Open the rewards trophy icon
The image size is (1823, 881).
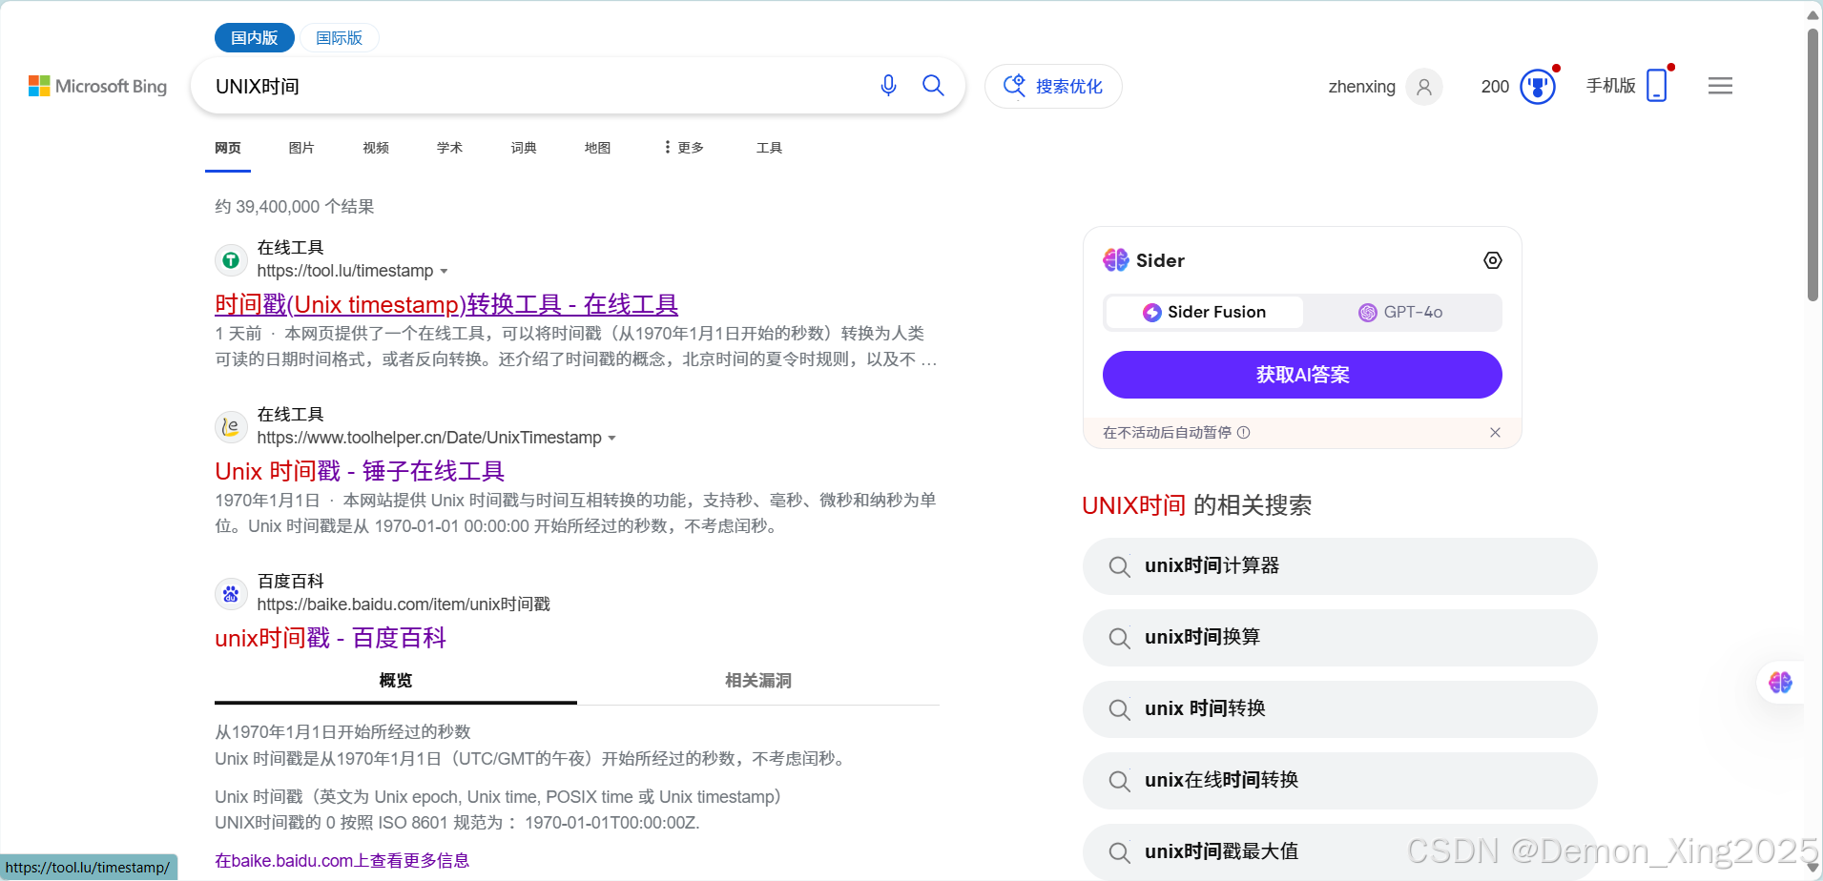coord(1537,87)
